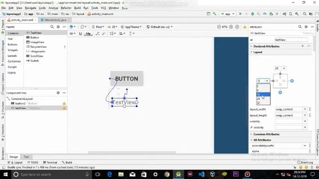The height and width of the screenshot is (179, 319).
Task: Open Palette settings gear
Action: 58,27
